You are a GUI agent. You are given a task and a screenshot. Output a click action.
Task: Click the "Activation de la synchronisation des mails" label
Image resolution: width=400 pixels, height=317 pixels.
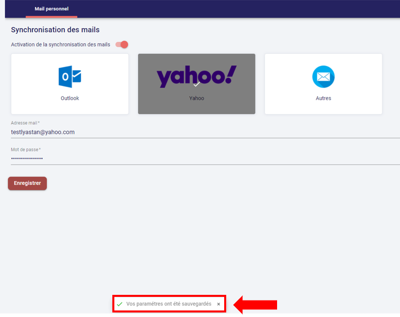pos(60,45)
